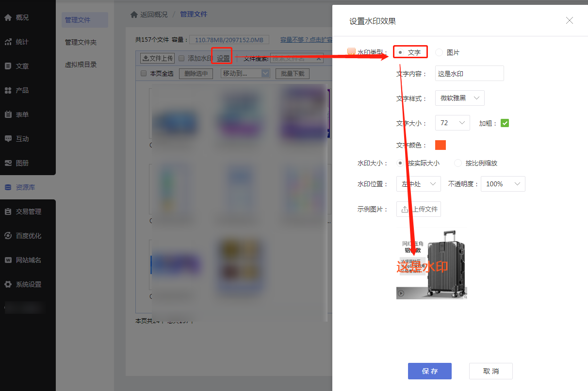Open the 水印位置 dropdown 左中处

point(419,184)
